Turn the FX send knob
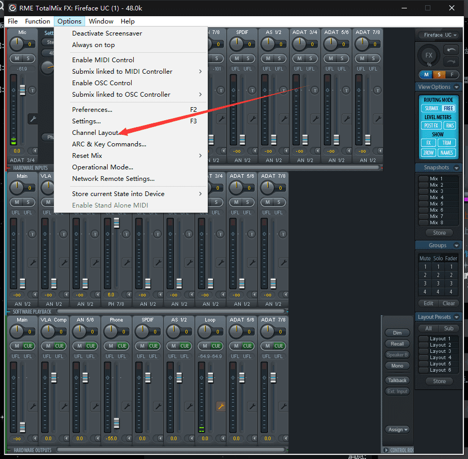Image resolution: width=468 pixels, height=459 pixels. tap(429, 55)
